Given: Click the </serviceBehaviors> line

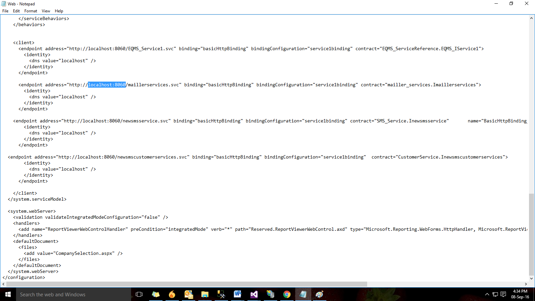Looking at the screenshot, I should pyautogui.click(x=44, y=19).
